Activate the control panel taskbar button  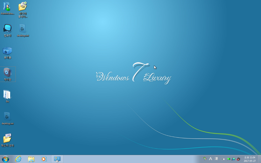pos(57,159)
